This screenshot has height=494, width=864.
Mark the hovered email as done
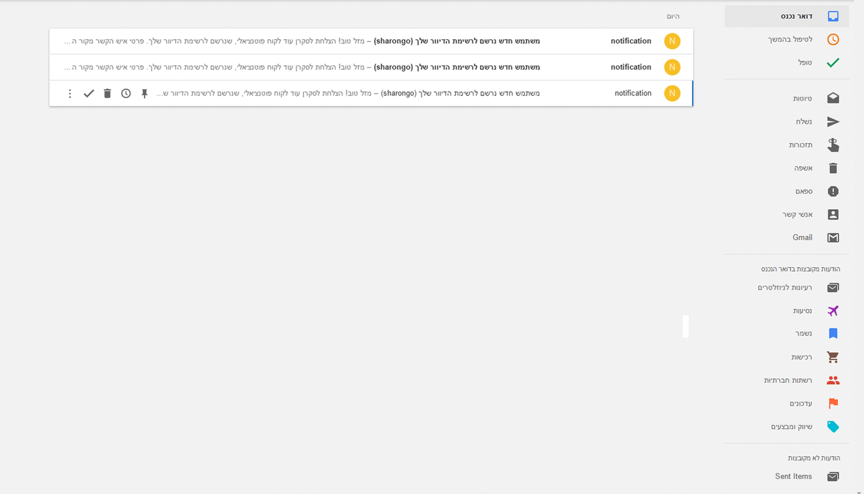coord(89,93)
